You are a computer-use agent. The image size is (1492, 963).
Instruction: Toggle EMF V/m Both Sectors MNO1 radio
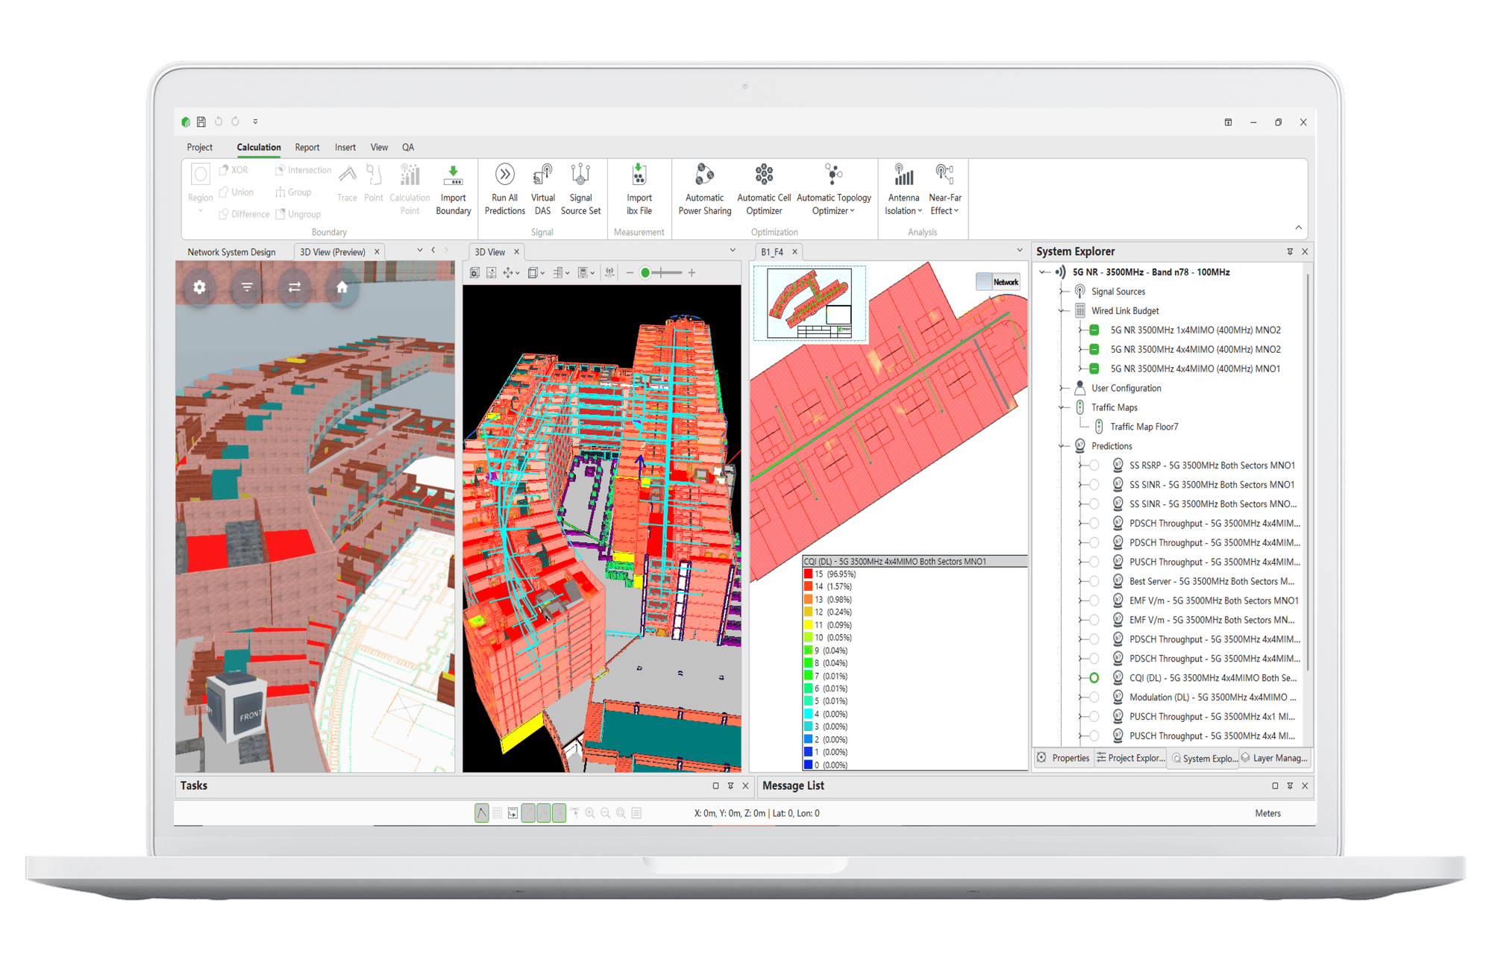click(x=1094, y=600)
